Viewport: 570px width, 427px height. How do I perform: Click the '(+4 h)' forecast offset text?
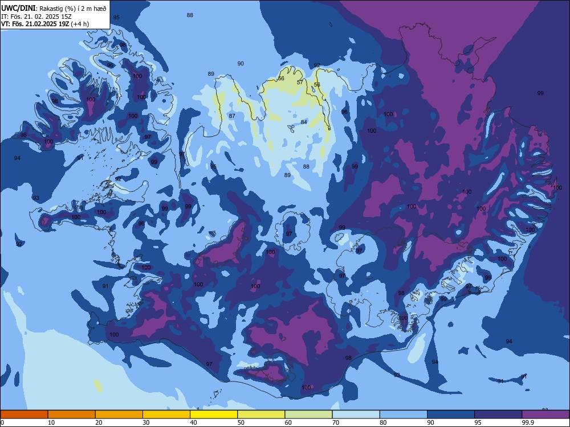(80, 24)
